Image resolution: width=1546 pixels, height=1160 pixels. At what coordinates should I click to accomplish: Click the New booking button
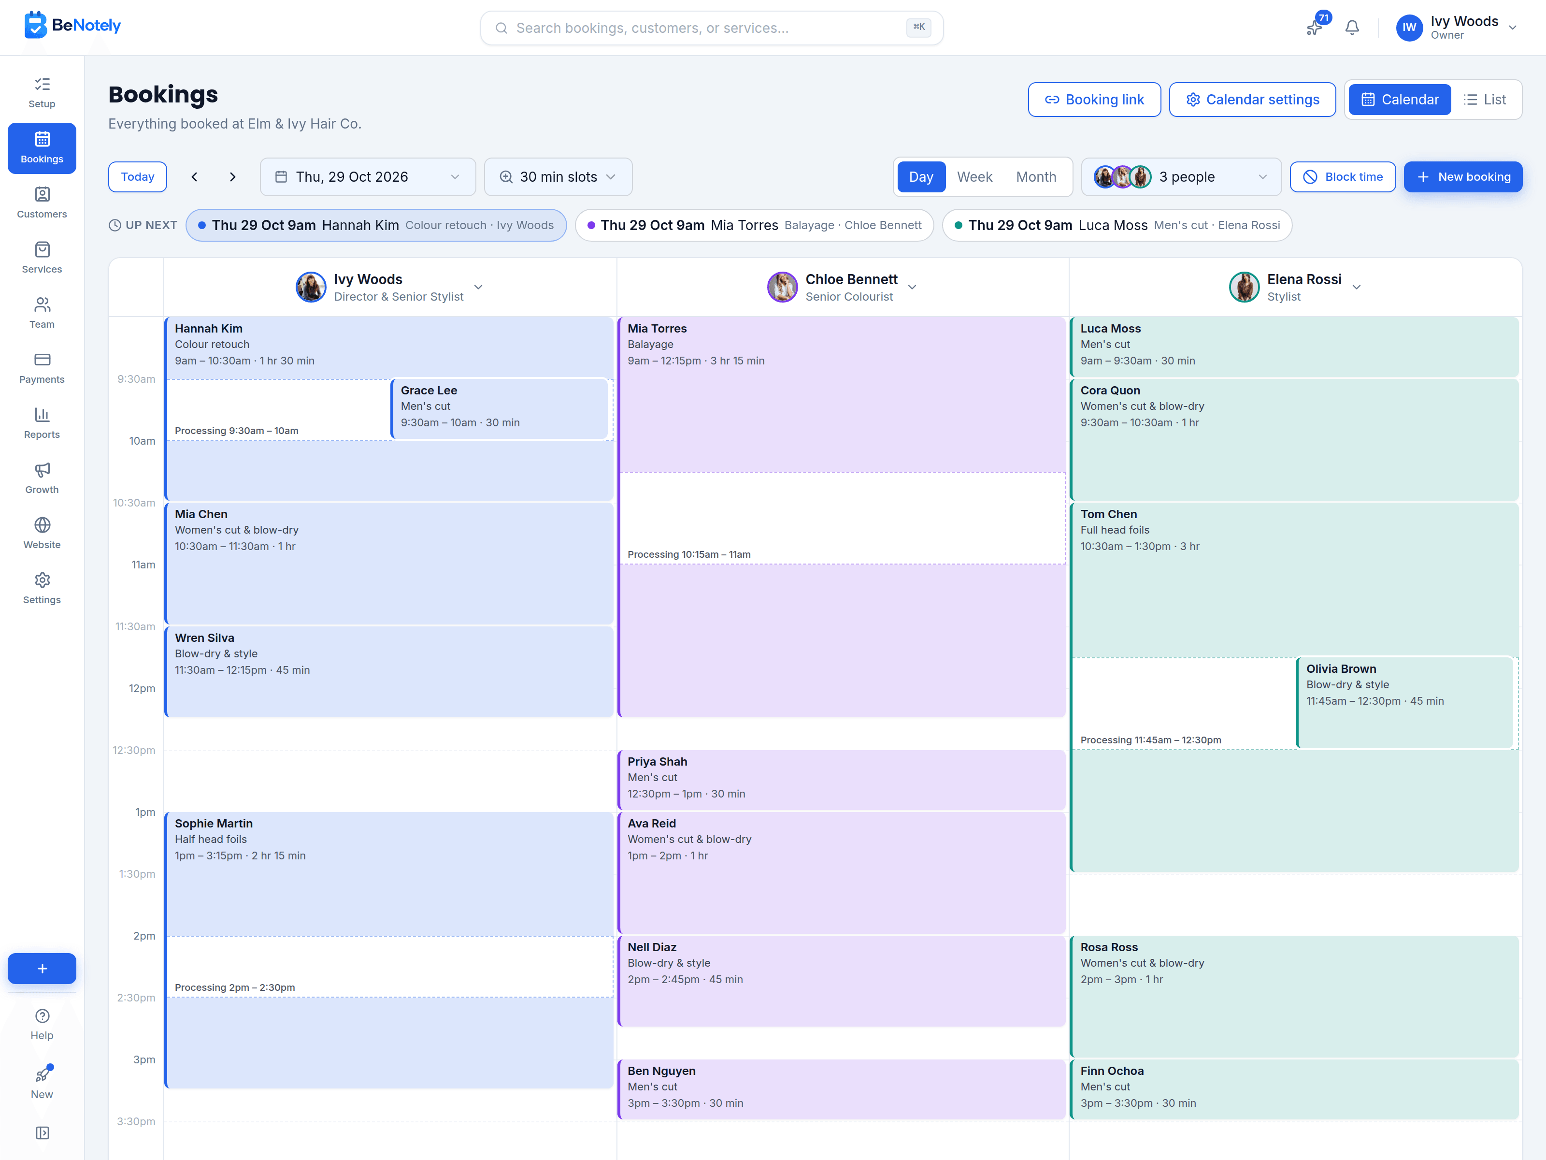point(1463,177)
